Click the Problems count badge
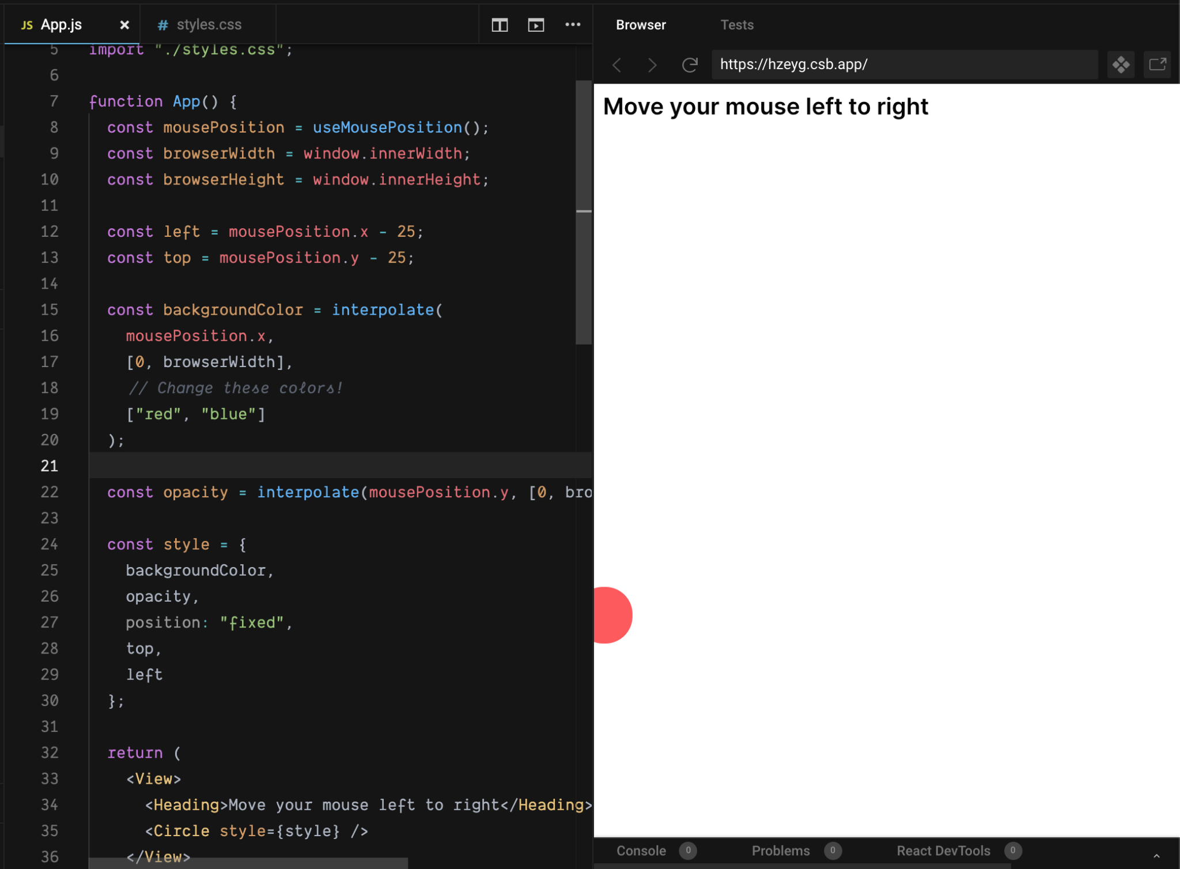1180x869 pixels. [833, 851]
